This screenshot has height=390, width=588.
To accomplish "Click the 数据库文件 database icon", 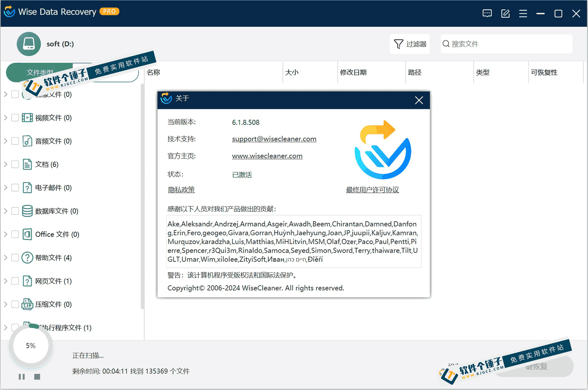I will [27, 211].
